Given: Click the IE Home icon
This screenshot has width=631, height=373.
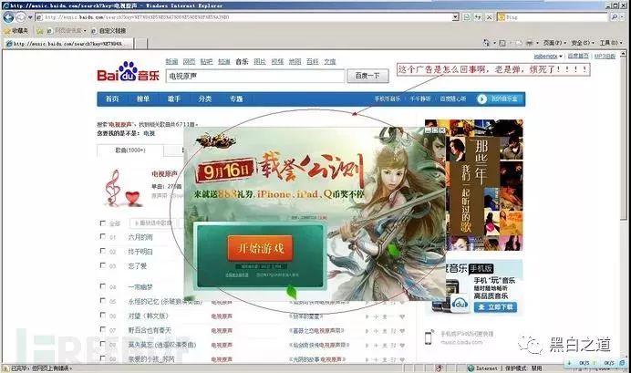Looking at the screenshot, I should click(x=486, y=43).
